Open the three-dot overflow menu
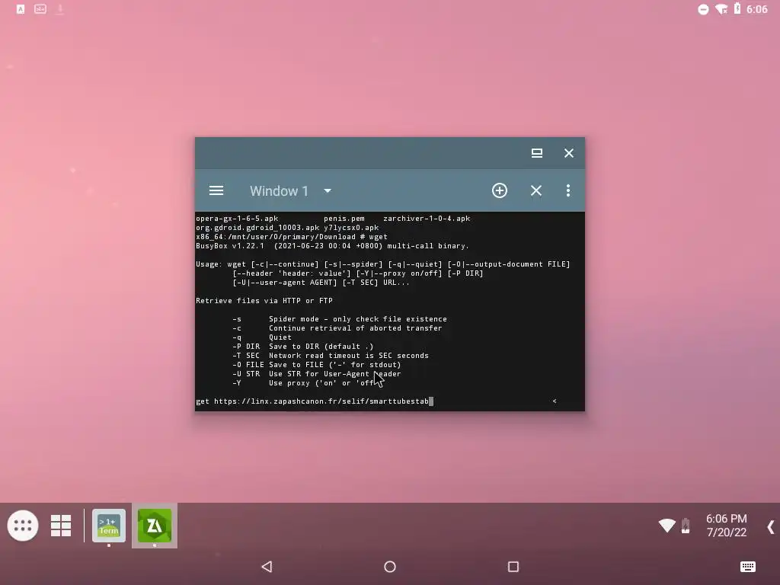 point(568,190)
